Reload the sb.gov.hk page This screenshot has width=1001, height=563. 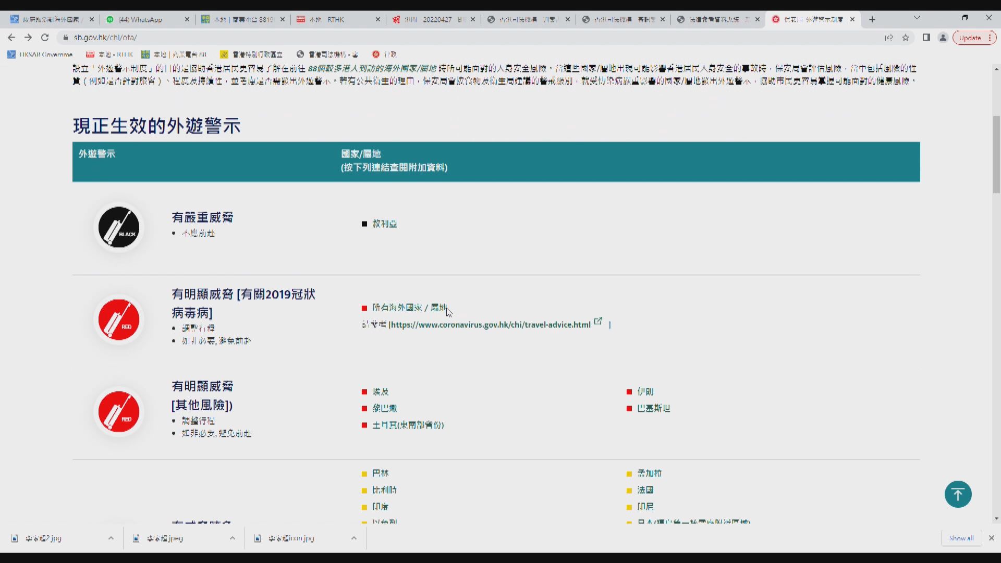tap(45, 37)
